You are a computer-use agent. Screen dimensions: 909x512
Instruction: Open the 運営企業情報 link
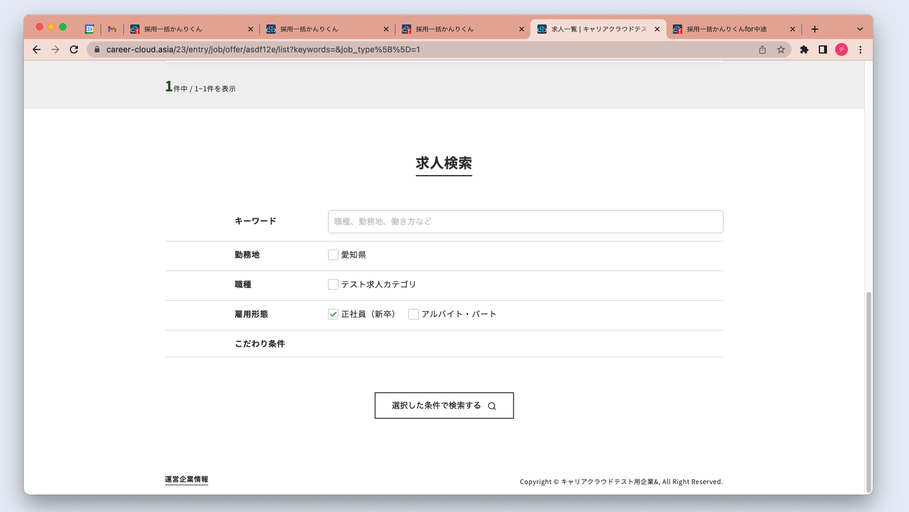tap(186, 479)
